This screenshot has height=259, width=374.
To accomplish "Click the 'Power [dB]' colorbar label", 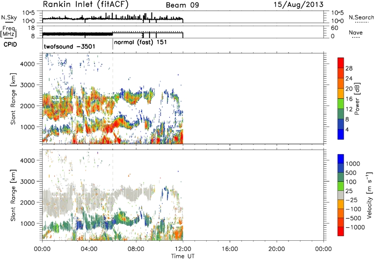I will coord(357,99).
